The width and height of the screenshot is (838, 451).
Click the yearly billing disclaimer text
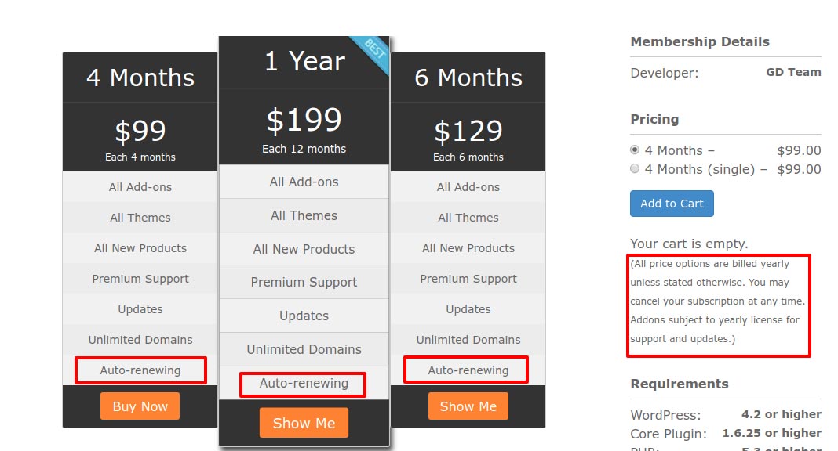(717, 301)
